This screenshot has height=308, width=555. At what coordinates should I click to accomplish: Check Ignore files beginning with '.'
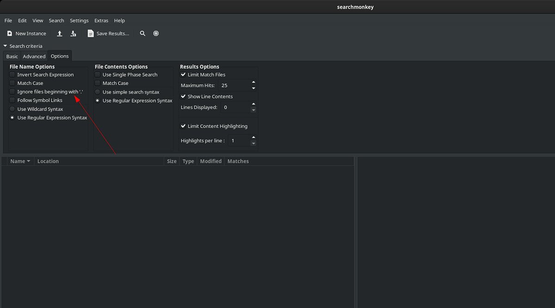pyautogui.click(x=12, y=92)
